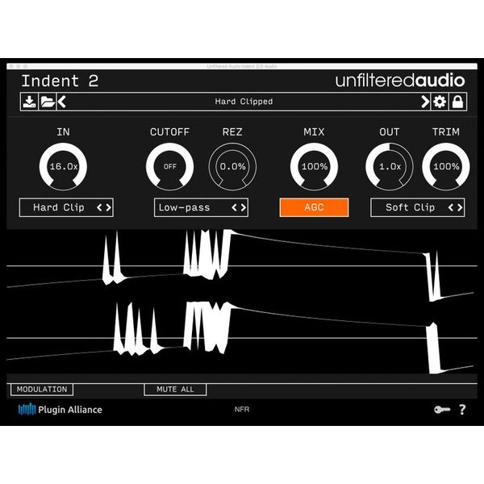Image resolution: width=484 pixels, height=484 pixels.
Task: Click the license key icon
Action: click(440, 410)
